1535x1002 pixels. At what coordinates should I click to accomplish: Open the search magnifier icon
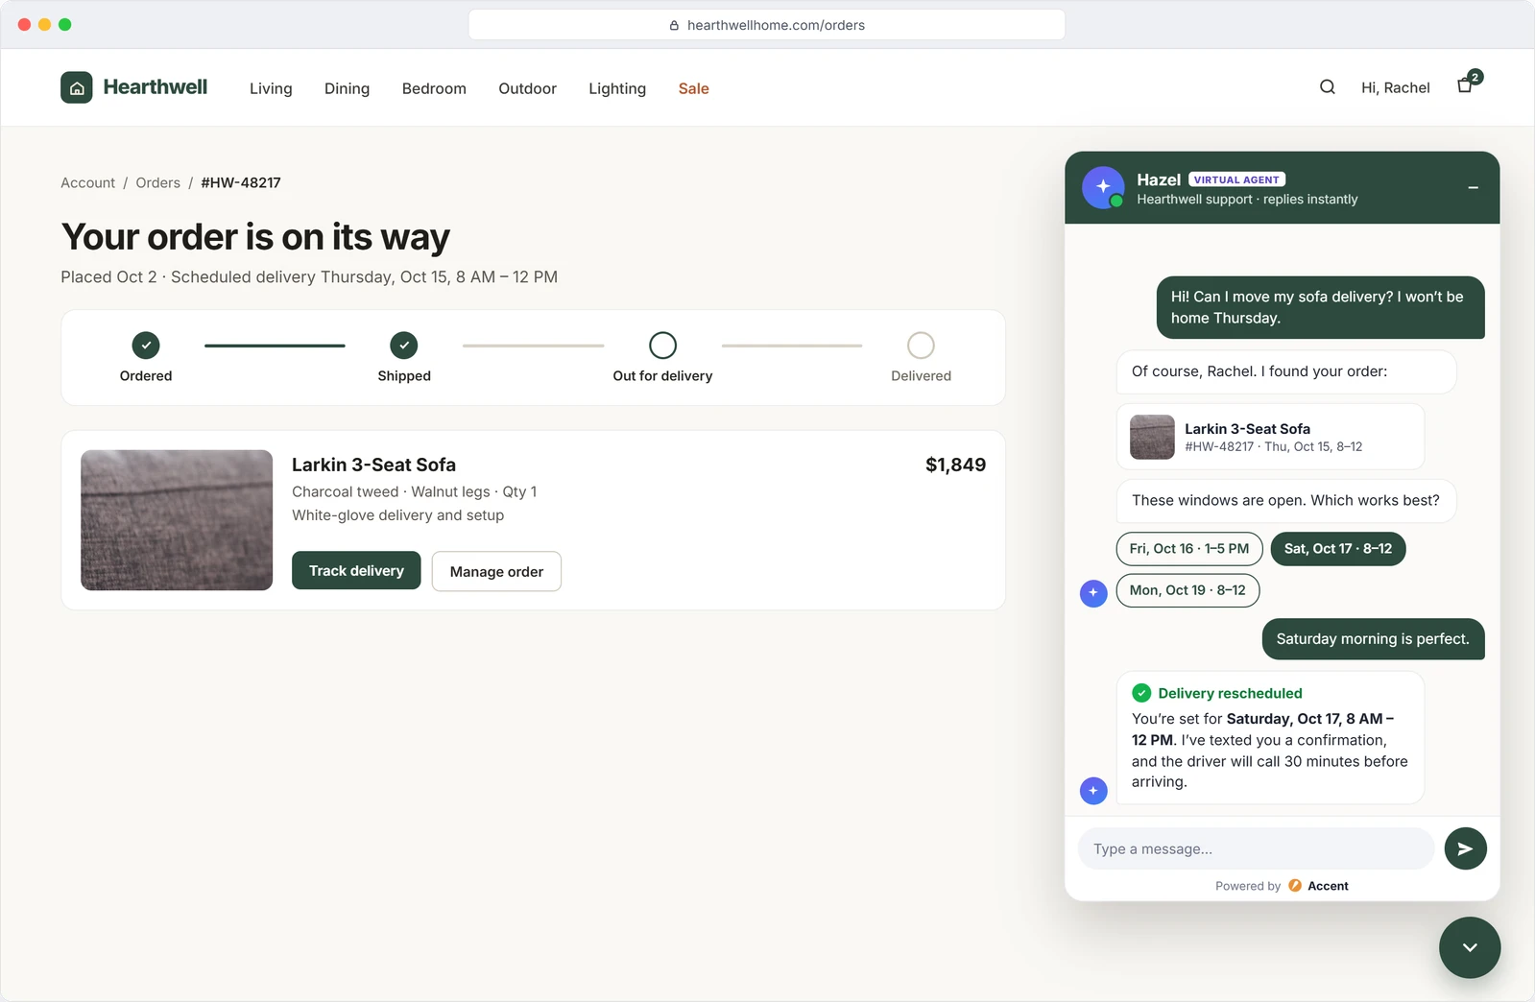(x=1328, y=87)
